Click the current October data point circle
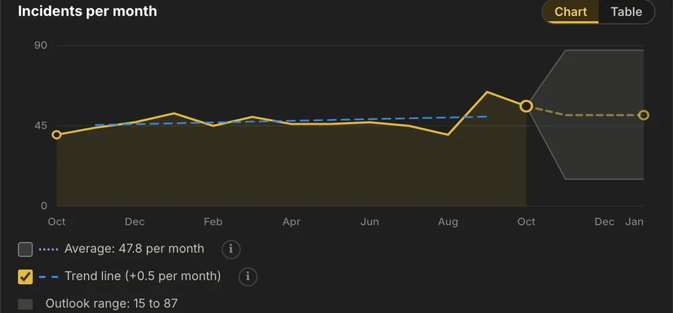 [x=526, y=106]
